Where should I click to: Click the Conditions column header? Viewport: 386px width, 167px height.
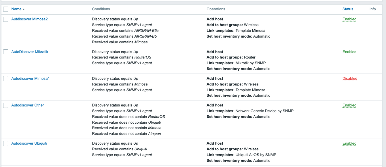point(101,9)
